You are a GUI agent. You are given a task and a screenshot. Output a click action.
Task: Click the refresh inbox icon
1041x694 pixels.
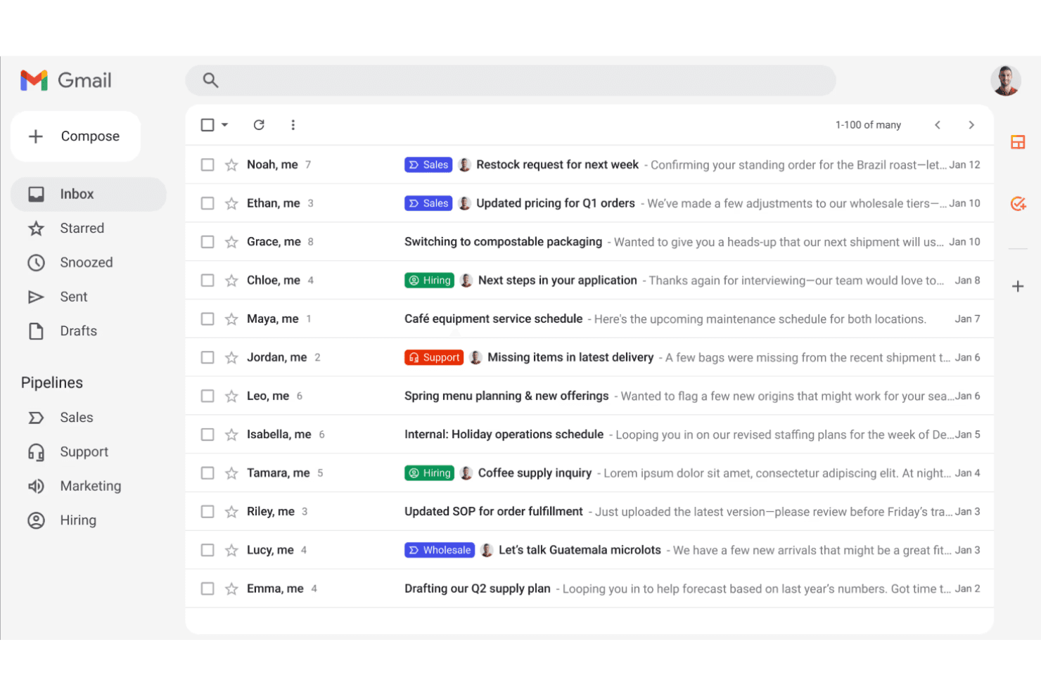click(259, 124)
